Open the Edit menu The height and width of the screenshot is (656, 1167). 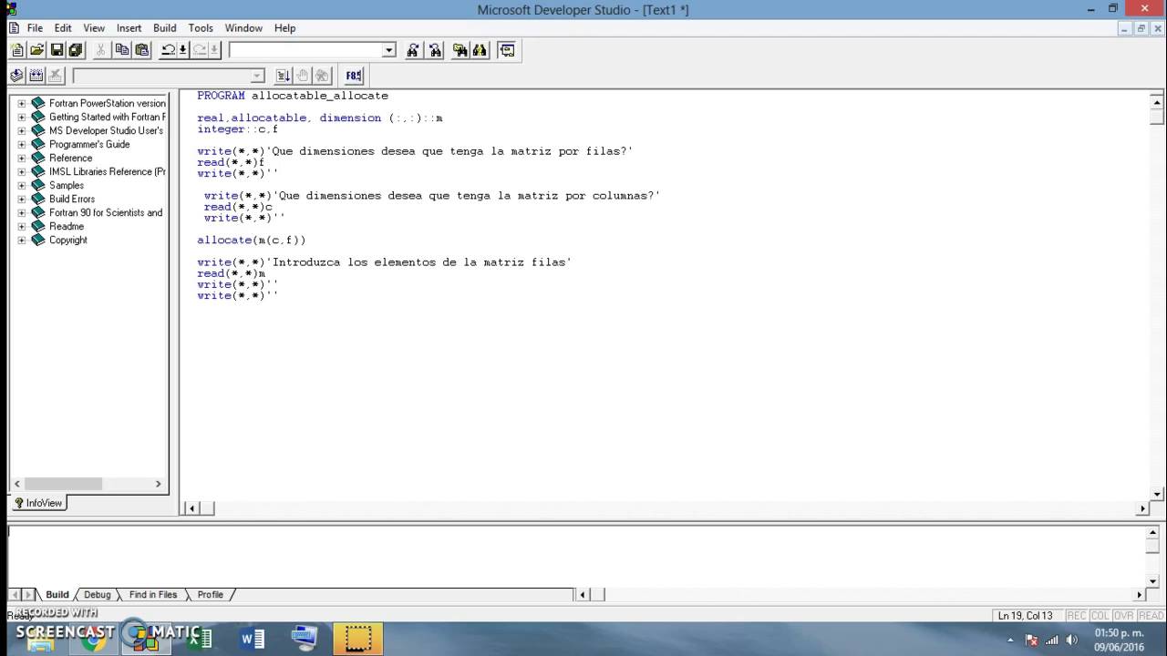62,28
